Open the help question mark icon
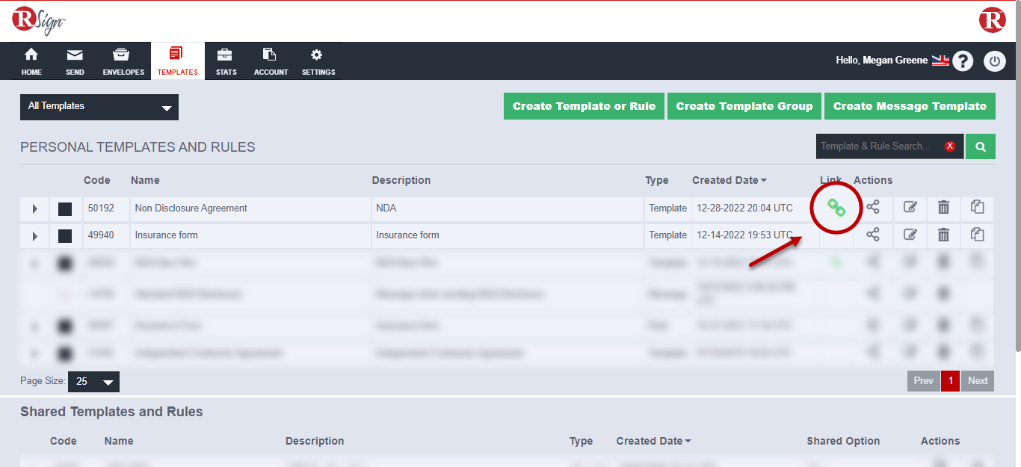Viewport: 1021px width, 467px height. pyautogui.click(x=963, y=61)
